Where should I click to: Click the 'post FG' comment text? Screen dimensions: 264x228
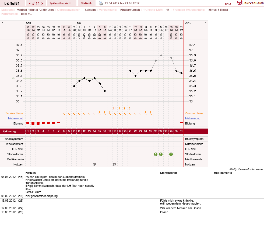(x=26, y=14)
